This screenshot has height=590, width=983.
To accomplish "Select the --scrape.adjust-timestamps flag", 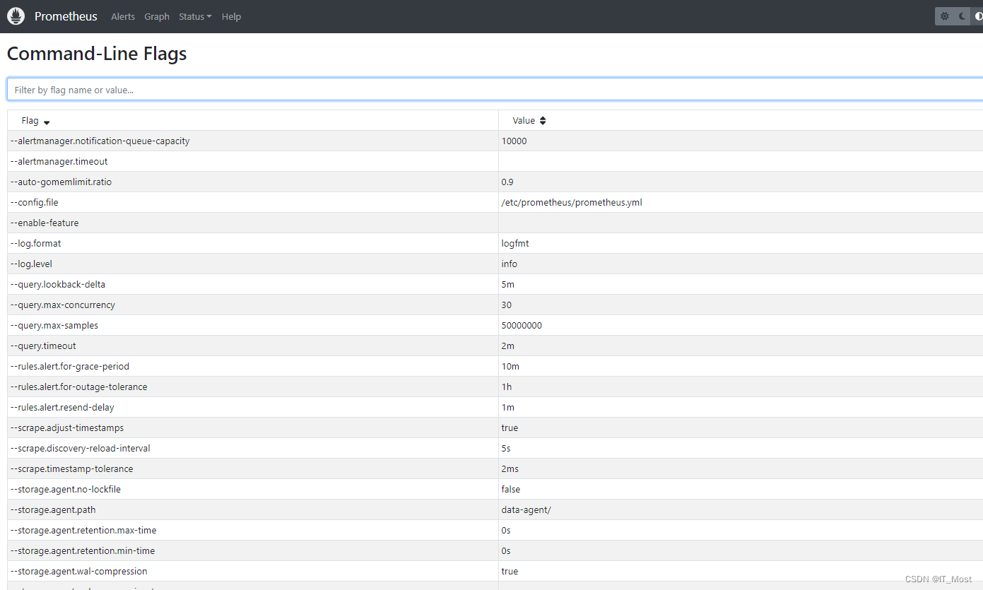I will click(67, 428).
